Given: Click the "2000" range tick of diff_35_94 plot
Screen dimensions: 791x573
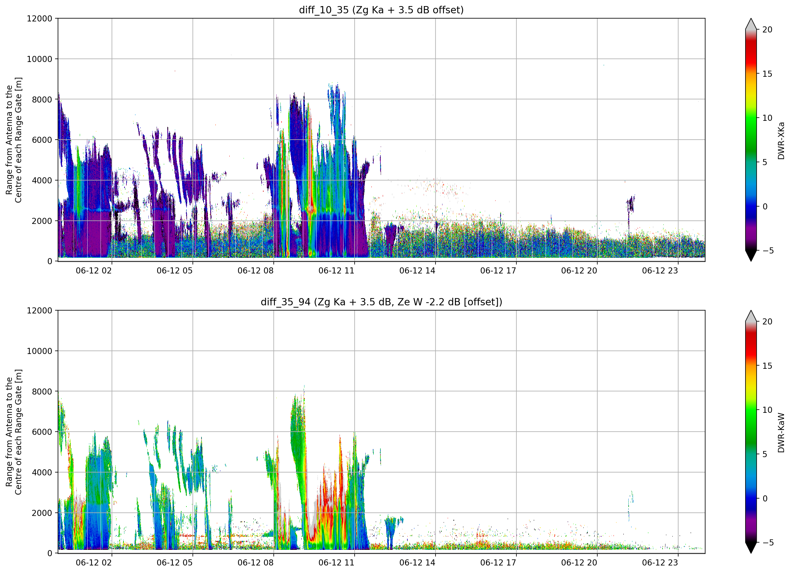Looking at the screenshot, I should 42,513.
